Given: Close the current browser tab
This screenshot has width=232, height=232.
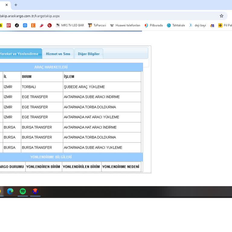Looking at the screenshot, I should point(7,5).
